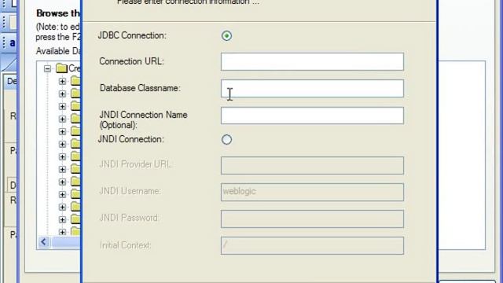Click the left scroll arrow of the tree's scrollbar
The image size is (503, 283).
[44, 242]
